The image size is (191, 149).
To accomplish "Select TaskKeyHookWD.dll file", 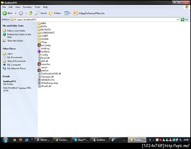I will coord(49,74).
